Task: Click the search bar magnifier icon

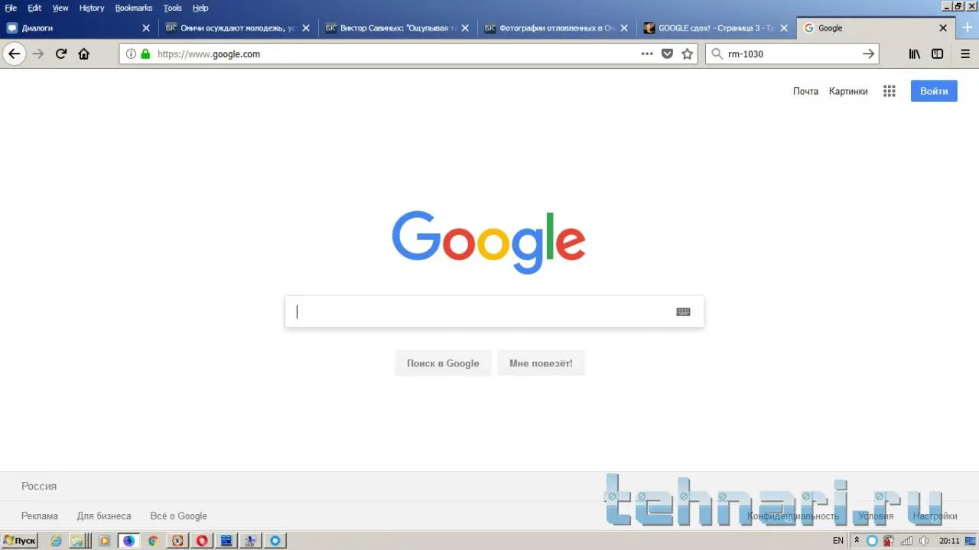Action: click(716, 54)
